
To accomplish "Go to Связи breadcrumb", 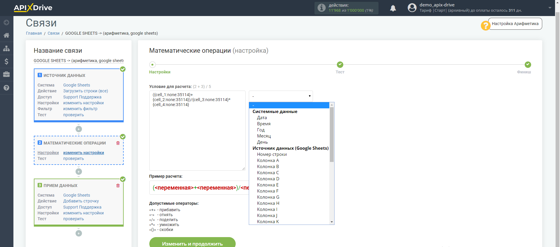I will coord(54,33).
